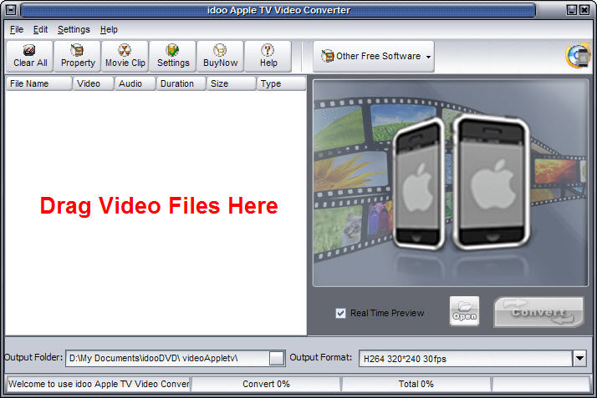Close the idoo converter window
597x398 pixels.
pyautogui.click(x=584, y=10)
